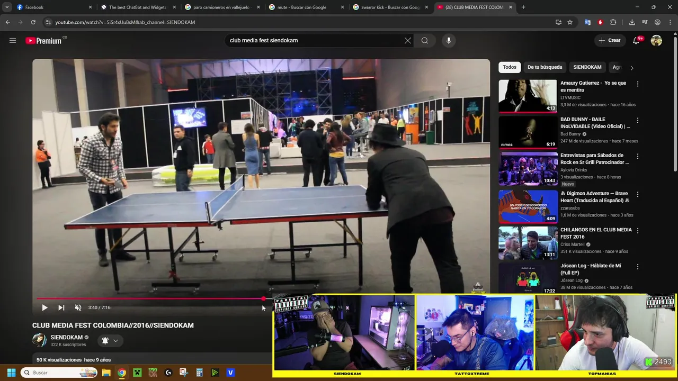This screenshot has height=381, width=678.
Task: Open the Chrome three-dot menu
Action: (670, 22)
